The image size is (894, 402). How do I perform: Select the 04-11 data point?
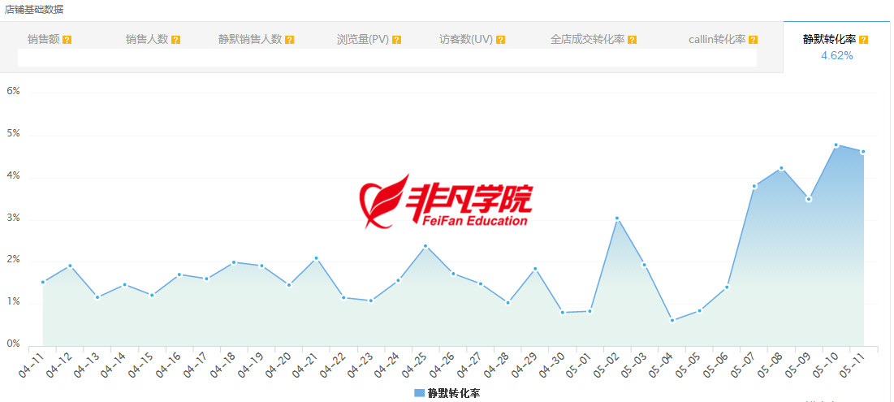point(43,283)
